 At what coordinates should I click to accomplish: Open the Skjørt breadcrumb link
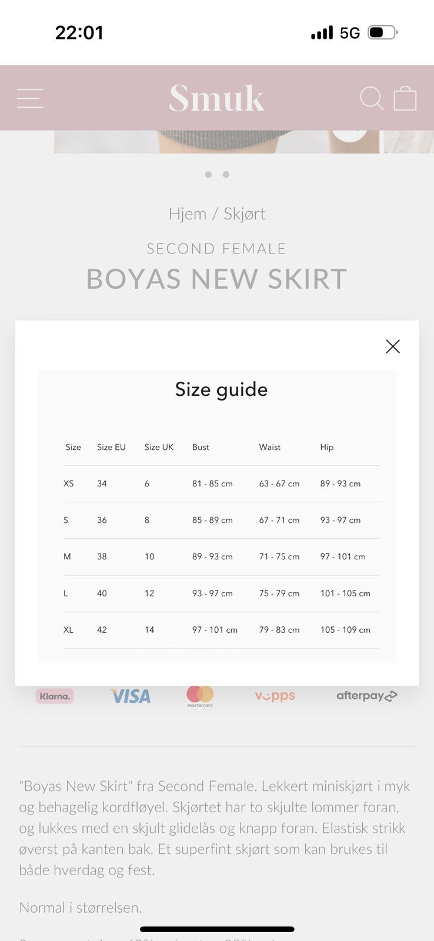click(x=244, y=213)
